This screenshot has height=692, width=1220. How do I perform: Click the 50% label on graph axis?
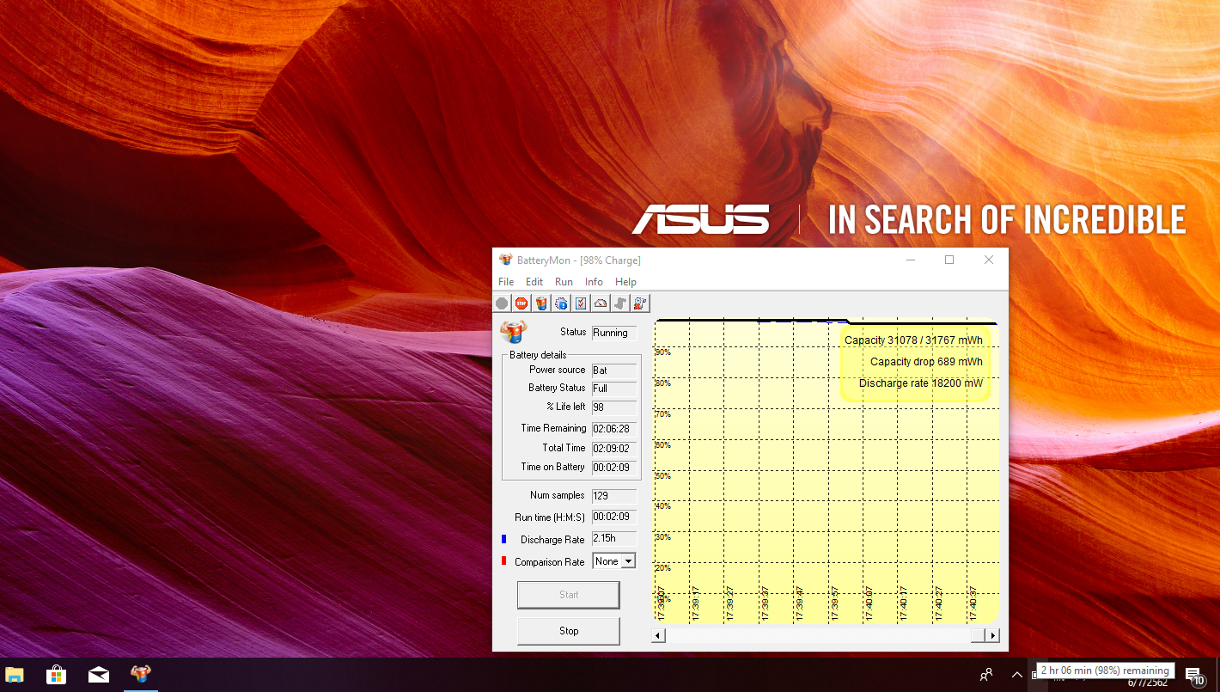tap(662, 475)
